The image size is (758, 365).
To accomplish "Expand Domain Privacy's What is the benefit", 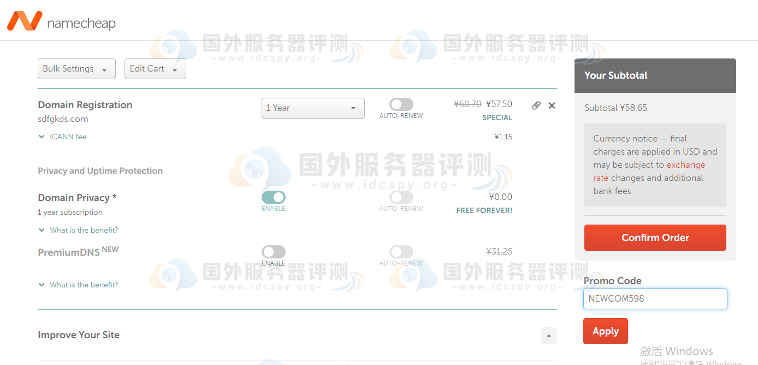I will coord(78,230).
